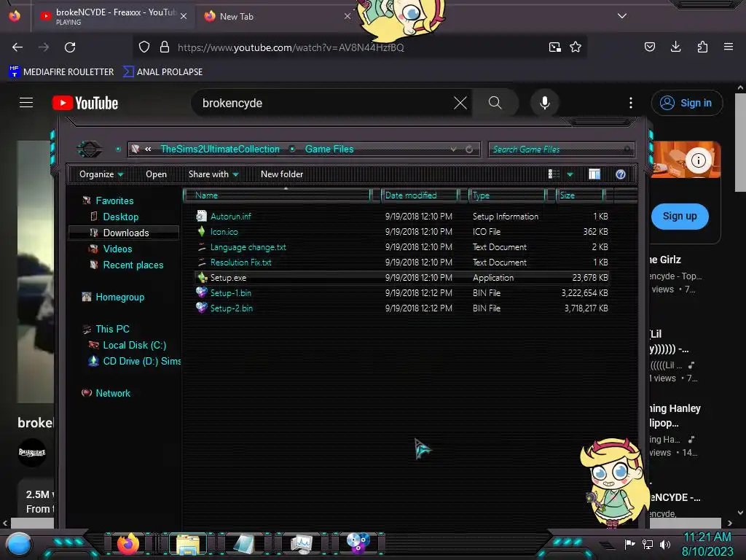Open Pocket save icon
The image size is (746, 560).
(649, 47)
